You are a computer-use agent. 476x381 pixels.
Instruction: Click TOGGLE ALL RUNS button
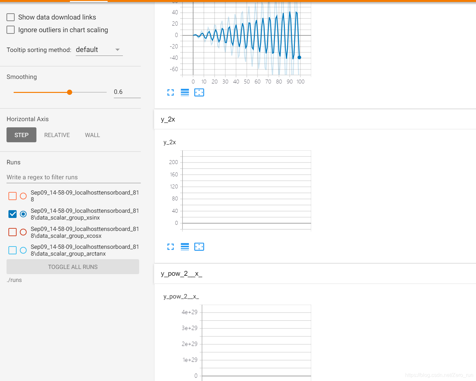(73, 267)
